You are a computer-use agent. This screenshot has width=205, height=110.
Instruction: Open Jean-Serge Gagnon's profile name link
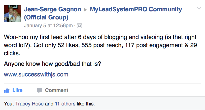53,9
